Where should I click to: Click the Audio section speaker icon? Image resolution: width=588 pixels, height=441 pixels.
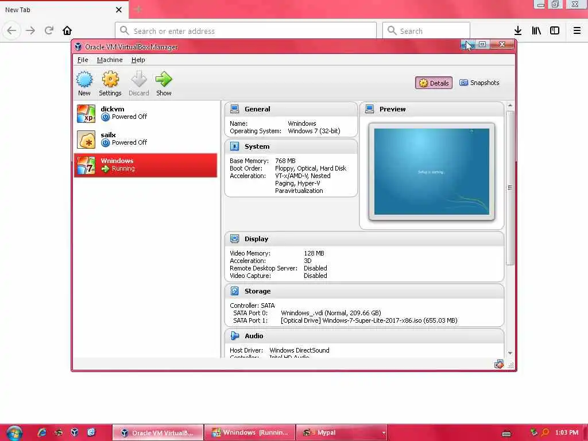(235, 335)
